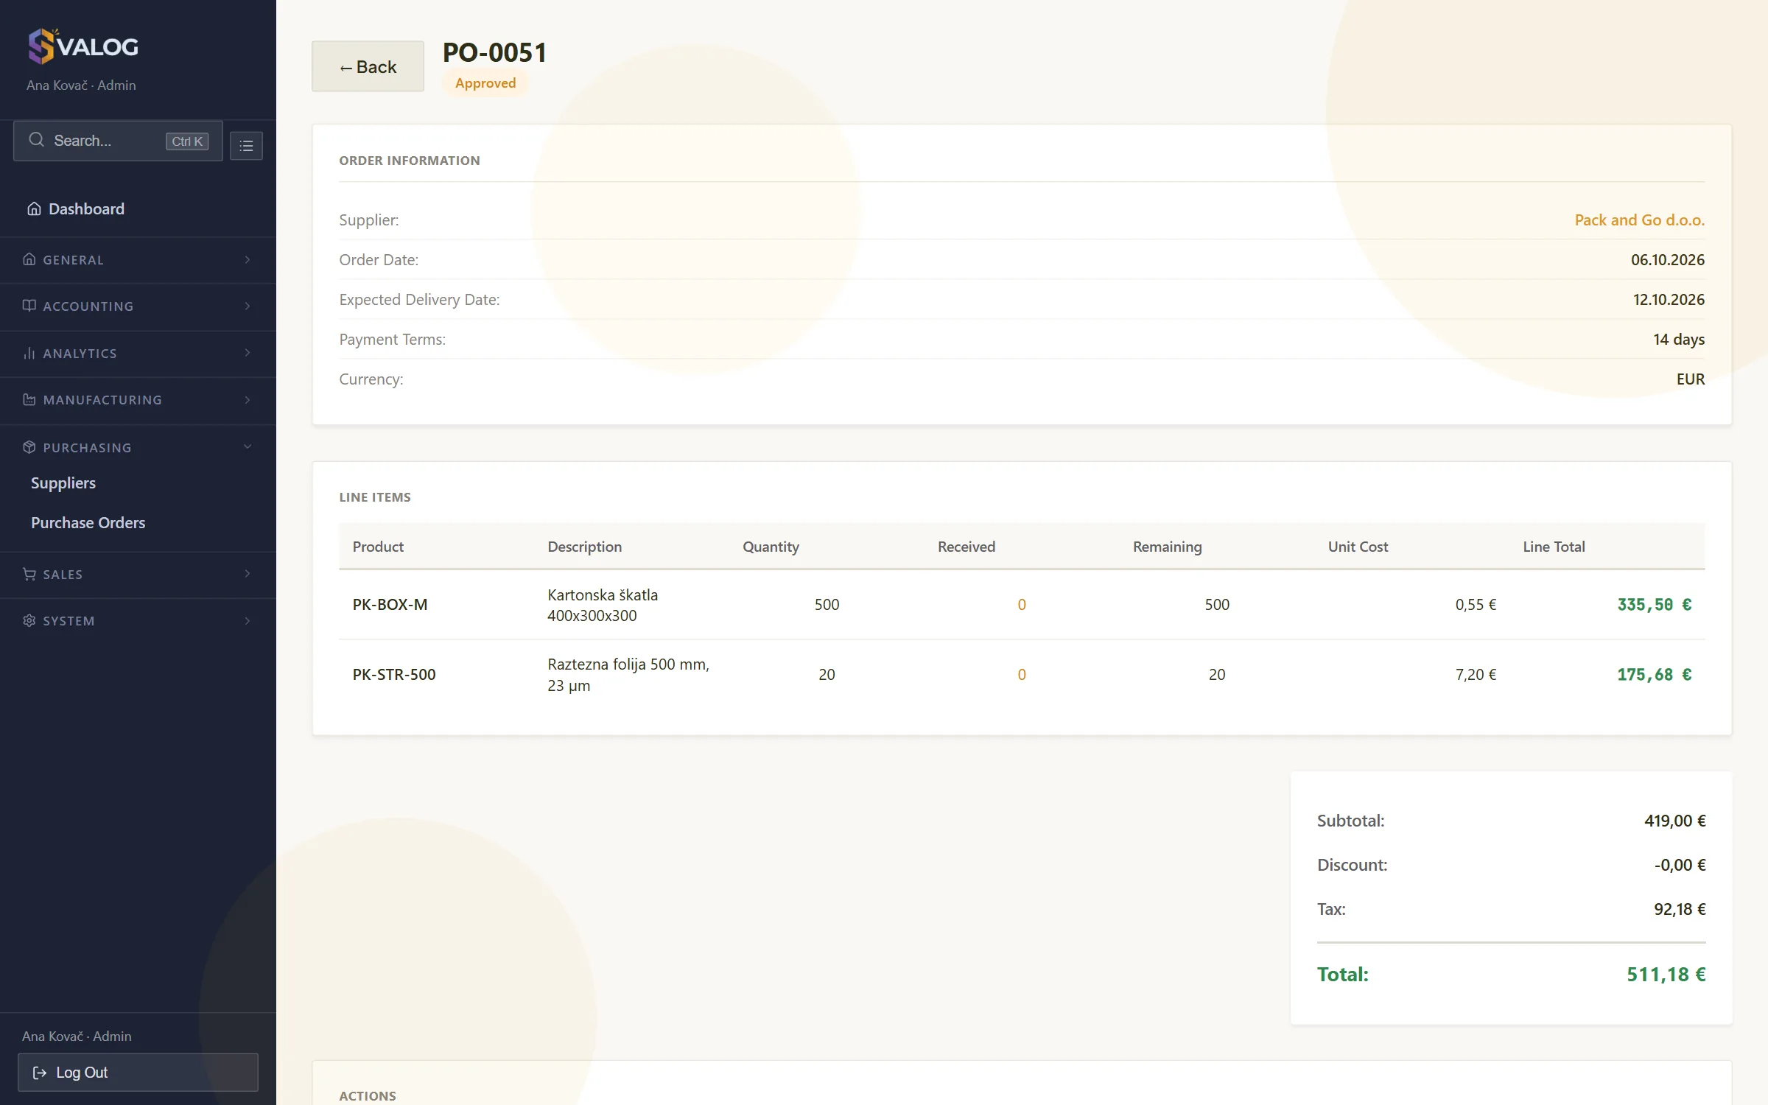This screenshot has height=1105, width=1768.
Task: Open the General menu section
Action: pos(138,259)
